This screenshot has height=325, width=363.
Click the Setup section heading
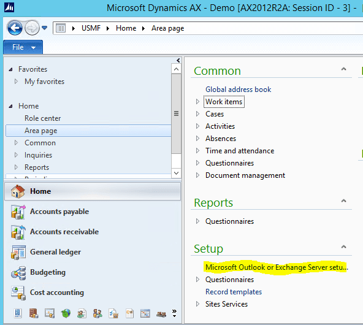coord(208,249)
